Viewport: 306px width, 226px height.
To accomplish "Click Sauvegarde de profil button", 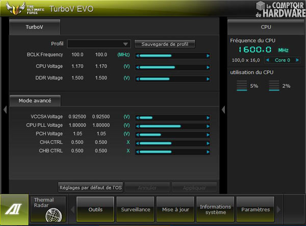I will 164,44.
